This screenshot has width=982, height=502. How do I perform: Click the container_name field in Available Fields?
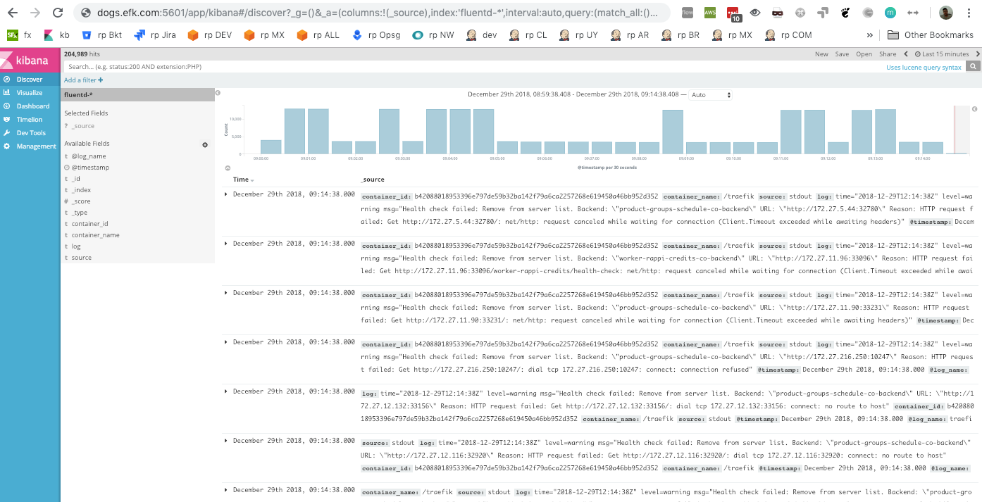tap(95, 235)
